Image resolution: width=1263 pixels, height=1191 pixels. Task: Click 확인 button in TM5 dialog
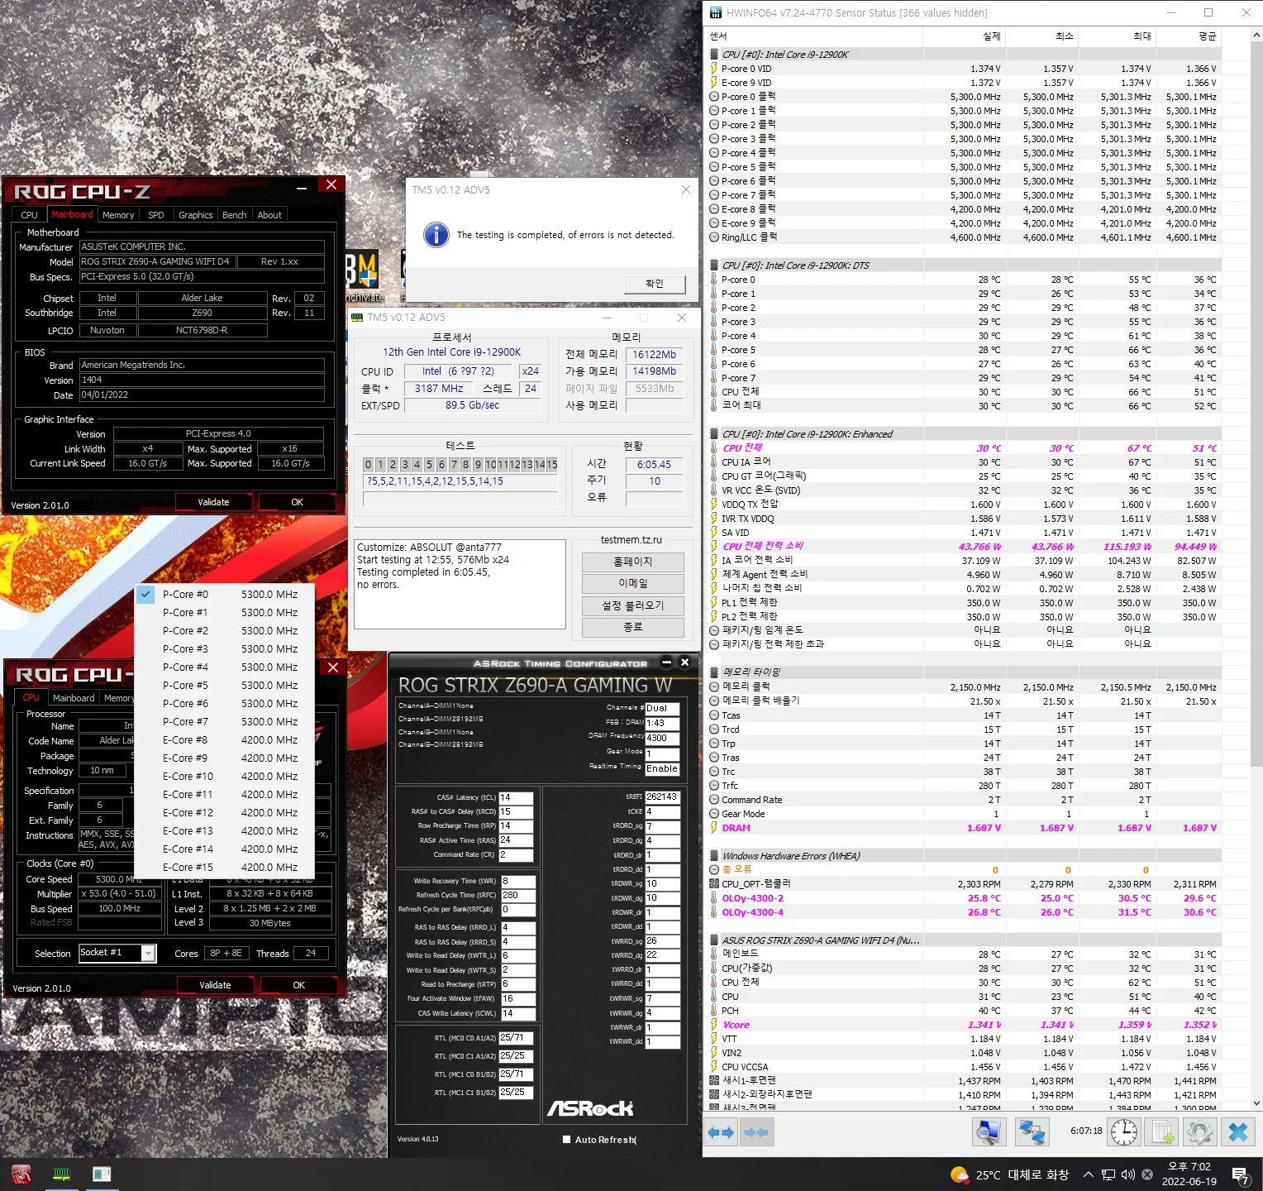tap(655, 284)
